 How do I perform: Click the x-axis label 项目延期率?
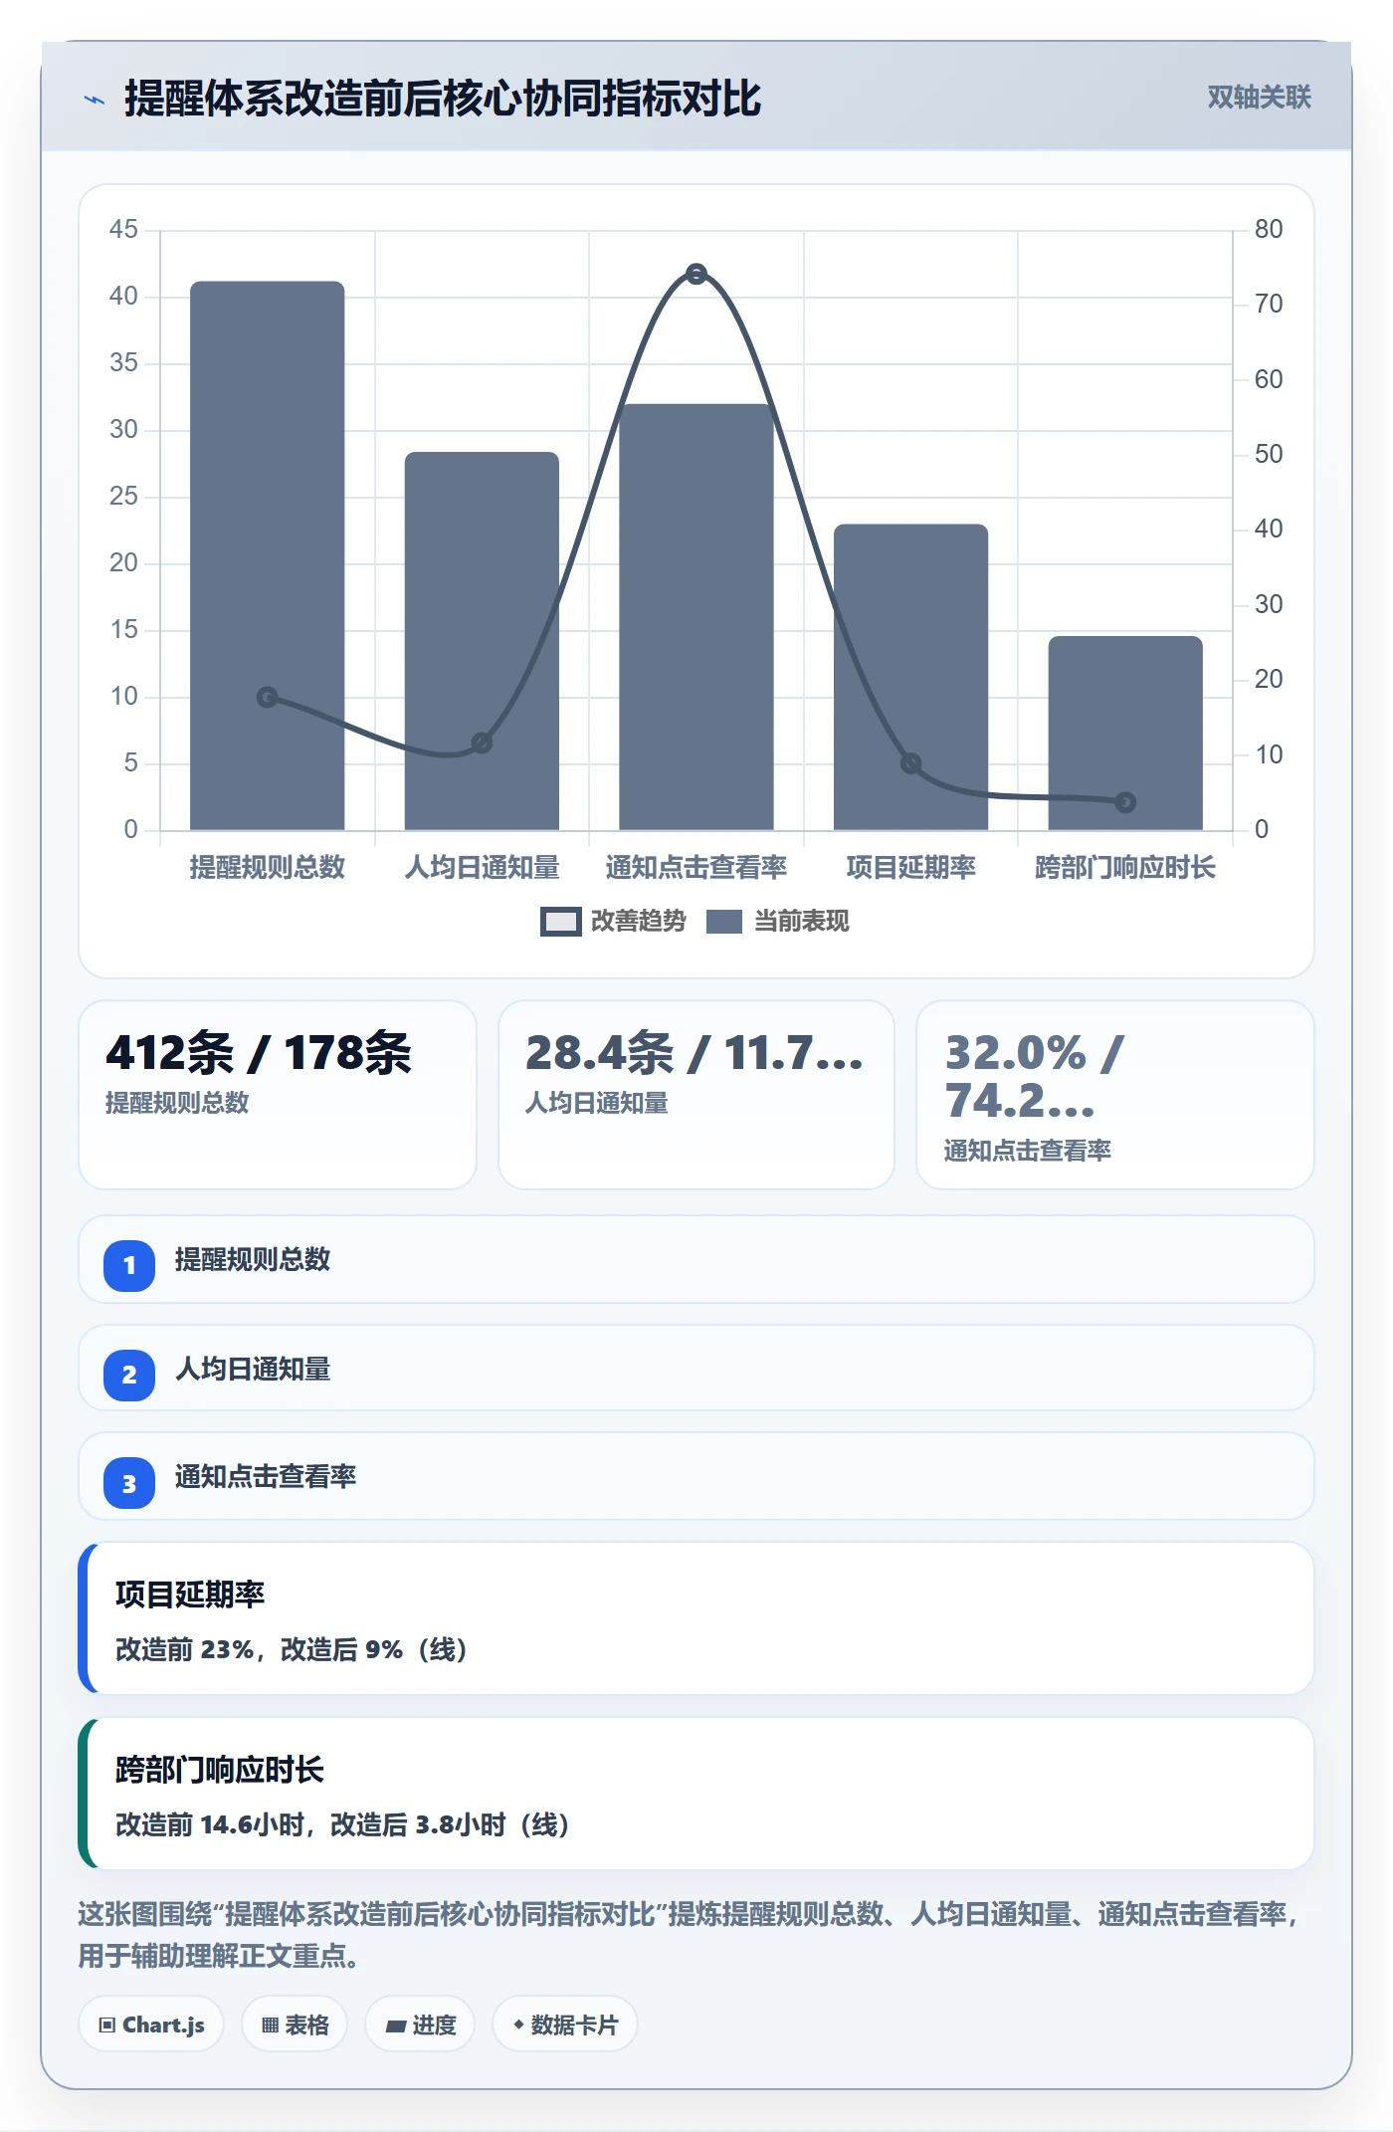(910, 868)
